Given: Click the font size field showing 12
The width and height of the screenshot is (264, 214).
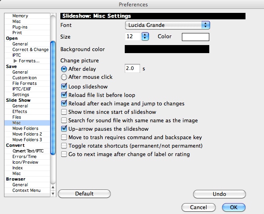Looking at the screenshot, I should point(132,36).
